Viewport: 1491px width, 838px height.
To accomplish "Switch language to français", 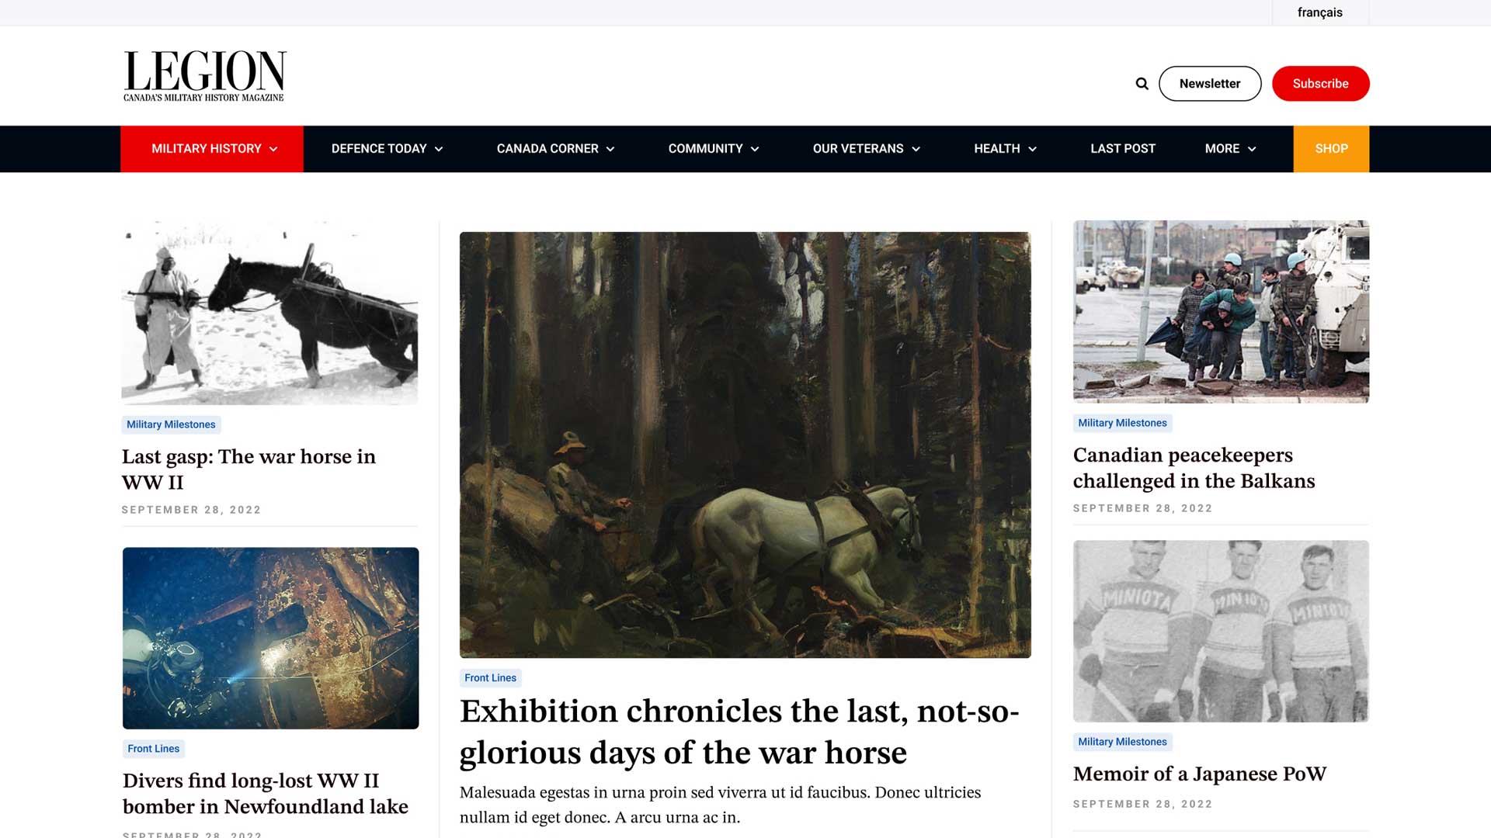I will pos(1319,12).
